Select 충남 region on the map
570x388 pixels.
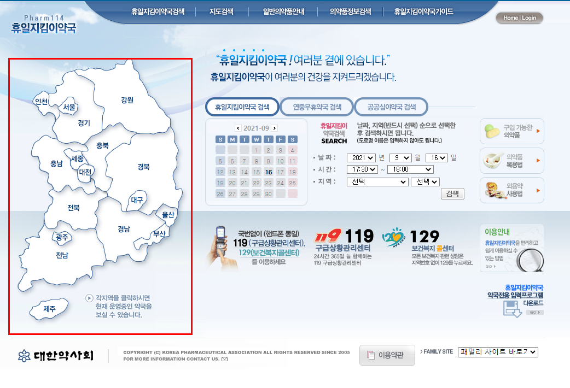(x=56, y=163)
